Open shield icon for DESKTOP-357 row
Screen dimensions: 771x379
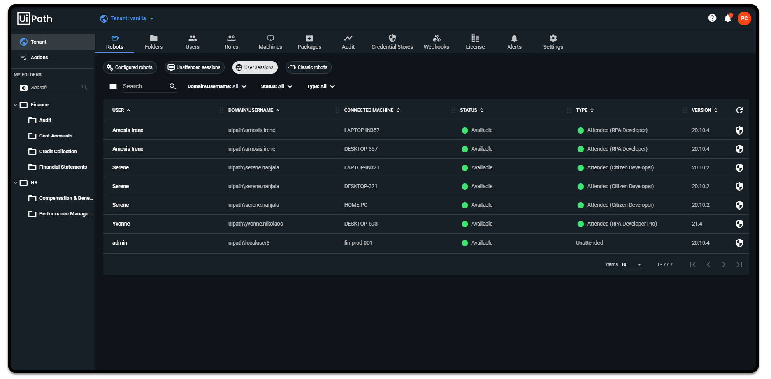pos(739,149)
